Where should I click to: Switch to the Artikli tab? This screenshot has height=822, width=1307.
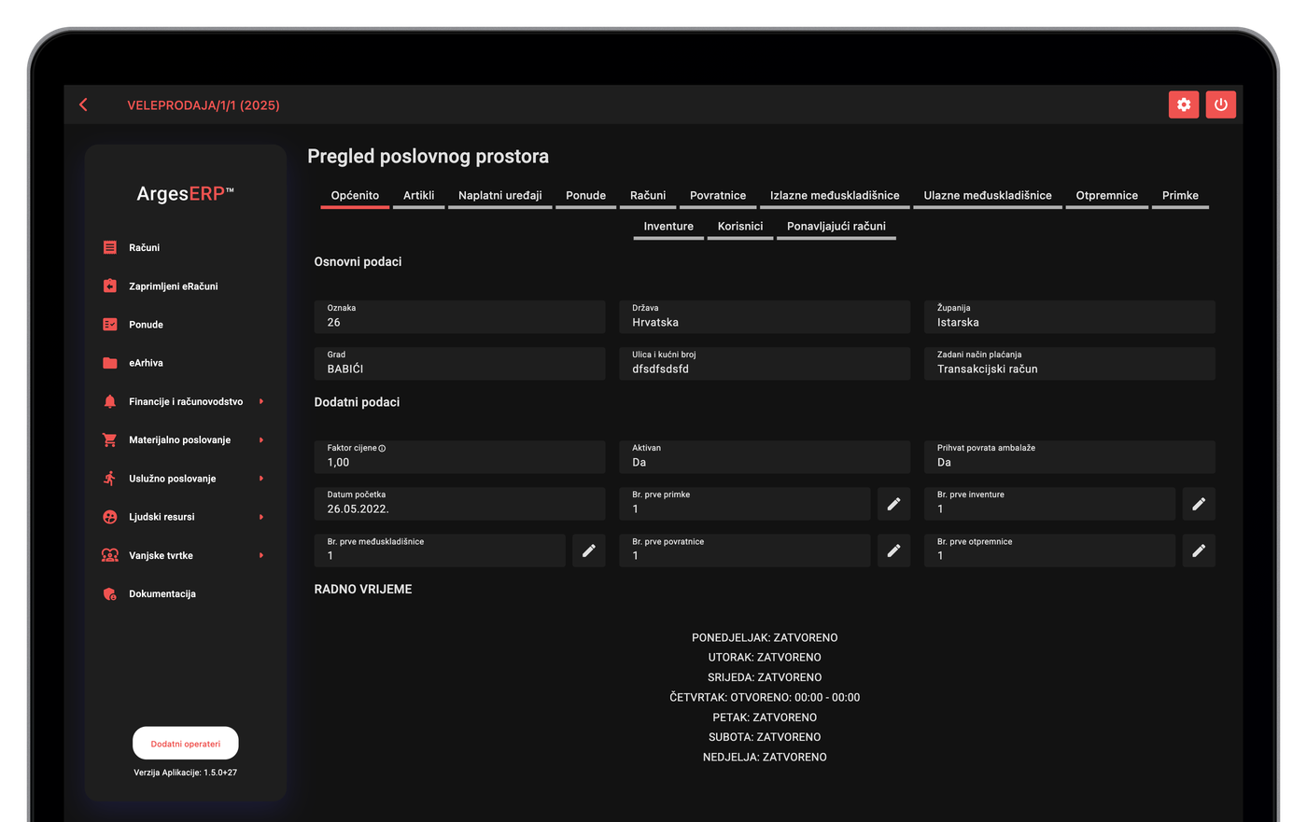click(x=418, y=196)
